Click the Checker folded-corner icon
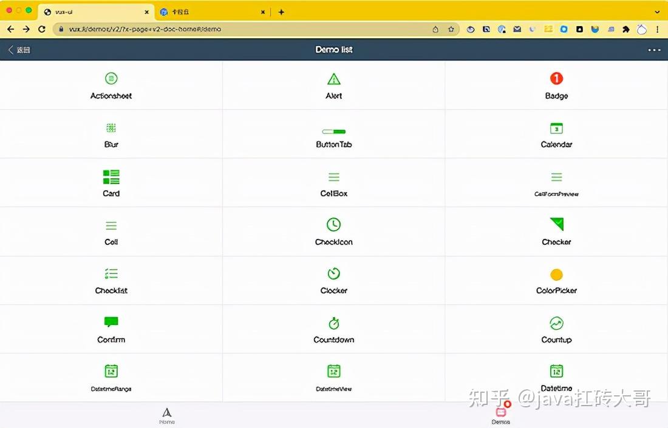Viewport: 668px width, 428px height. (556, 225)
